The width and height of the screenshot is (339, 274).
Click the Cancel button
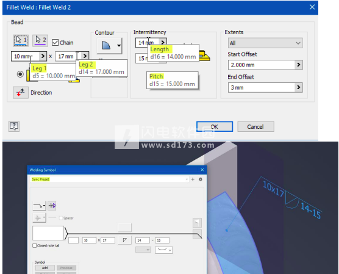click(255, 126)
